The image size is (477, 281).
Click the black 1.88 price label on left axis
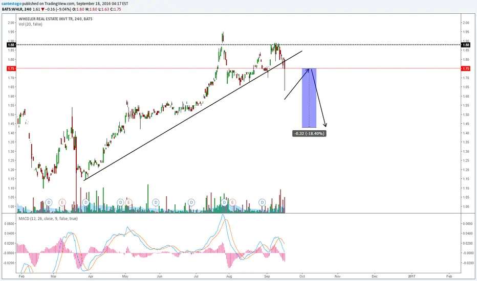point(11,44)
